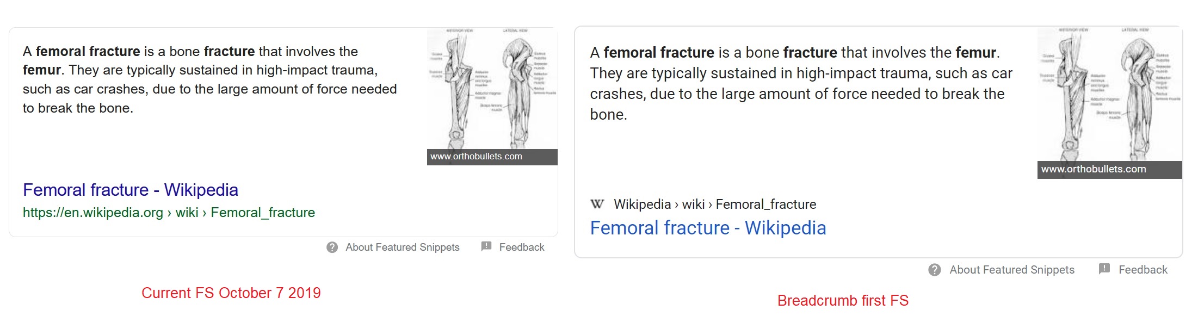Open About Featured Snippets under right card
Image resolution: width=1198 pixels, height=316 pixels.
(x=1012, y=270)
